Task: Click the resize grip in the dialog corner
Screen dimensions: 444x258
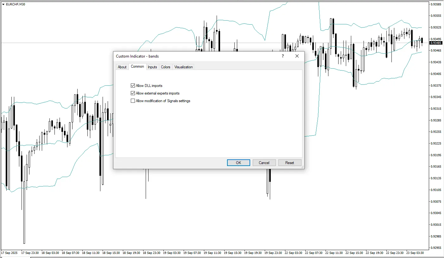Action: pos(302,166)
